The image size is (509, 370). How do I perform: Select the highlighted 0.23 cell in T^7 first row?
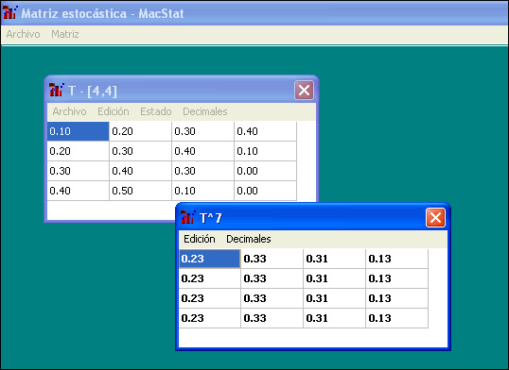[x=210, y=259]
